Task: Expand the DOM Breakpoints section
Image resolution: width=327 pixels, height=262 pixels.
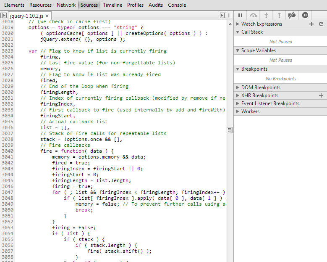Action: pos(238,87)
